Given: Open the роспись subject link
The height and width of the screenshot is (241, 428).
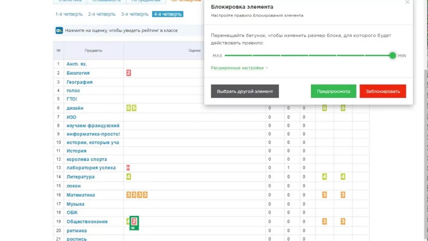Looking at the screenshot, I should 77,239.
